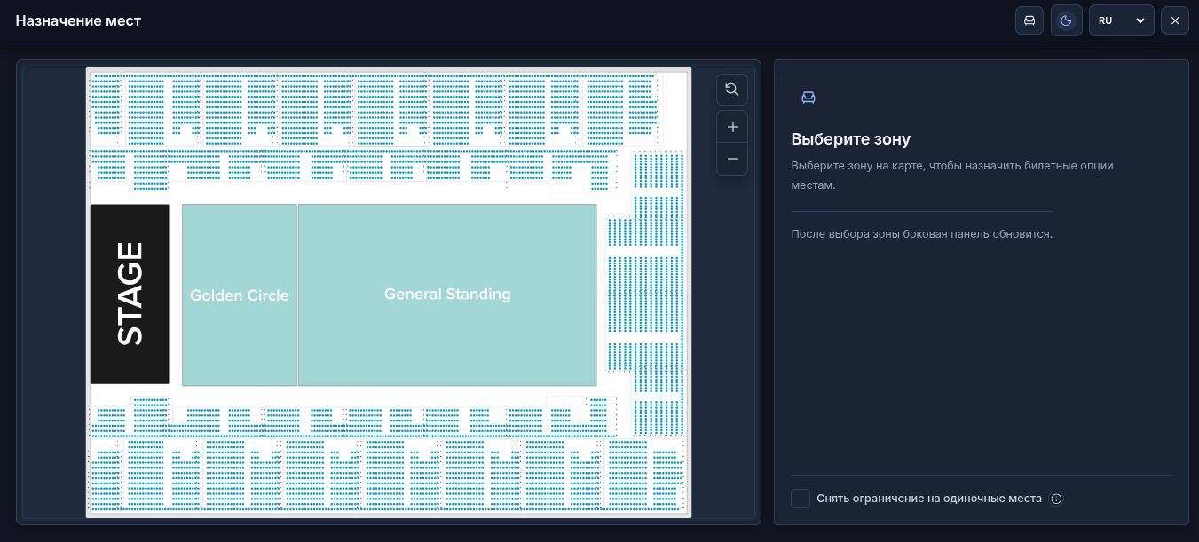Click the STAGE block on map
The image size is (1199, 542).
(x=130, y=295)
